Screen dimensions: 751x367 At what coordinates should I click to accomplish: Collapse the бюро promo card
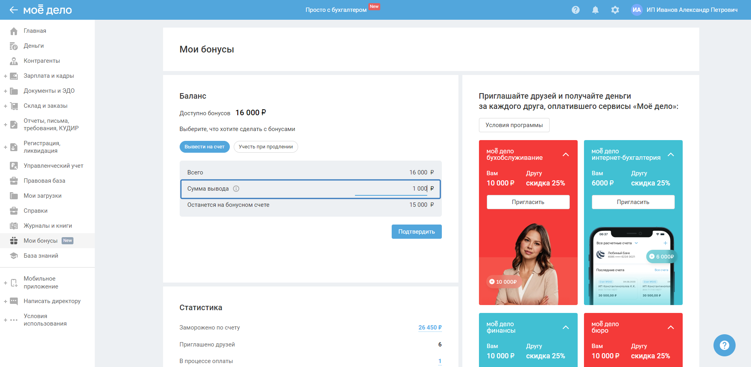(x=671, y=327)
